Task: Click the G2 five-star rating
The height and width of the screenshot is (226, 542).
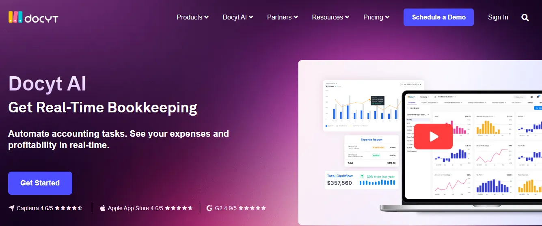Action: [x=252, y=208]
